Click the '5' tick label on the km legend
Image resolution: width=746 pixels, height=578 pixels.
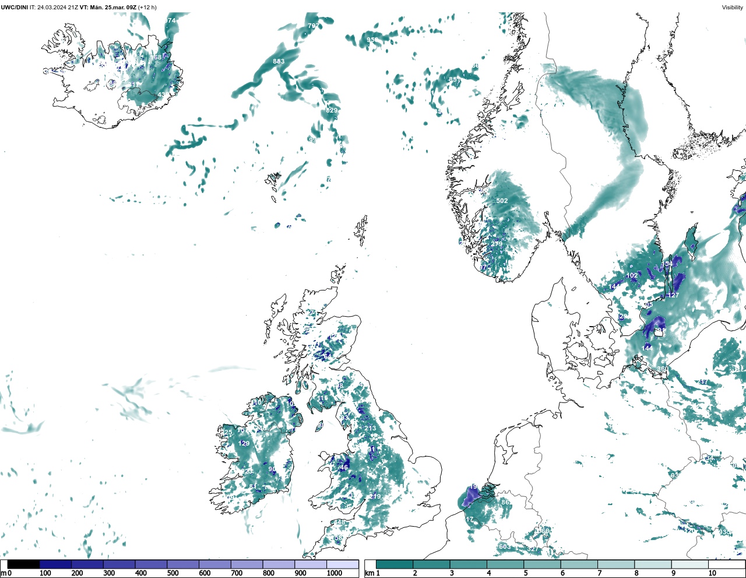[x=526, y=573]
